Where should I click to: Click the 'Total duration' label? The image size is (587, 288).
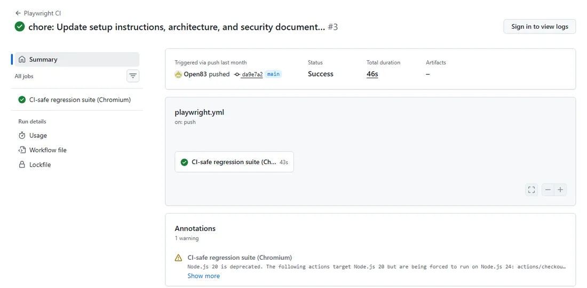[x=383, y=62]
